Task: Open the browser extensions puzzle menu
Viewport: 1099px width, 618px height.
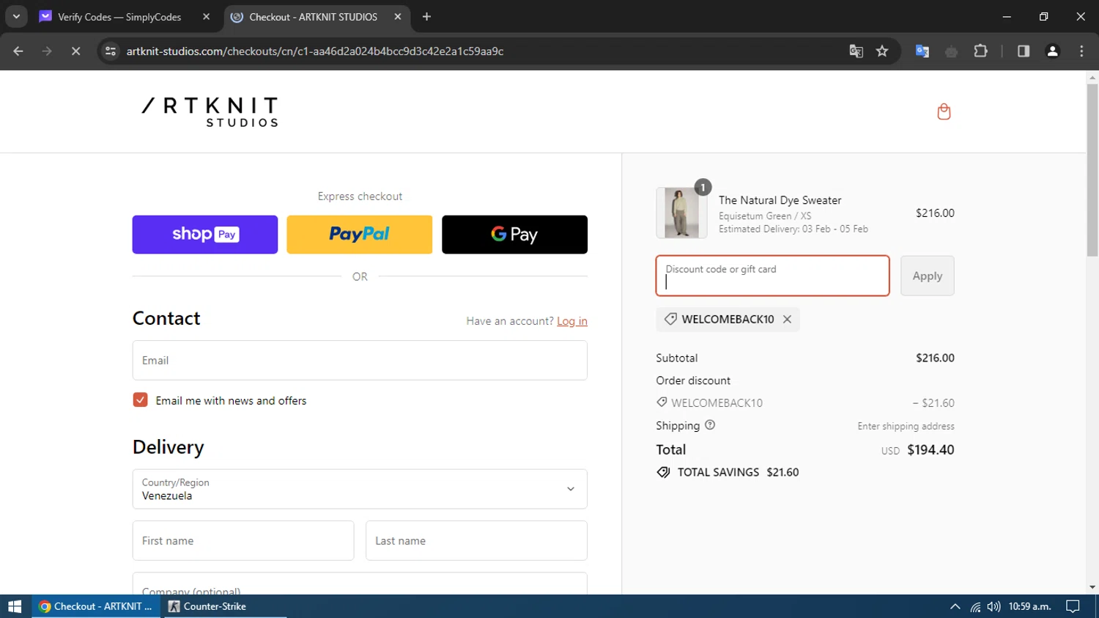Action: coord(980,51)
